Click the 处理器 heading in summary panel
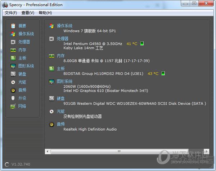216x171 pixels. (63, 39)
